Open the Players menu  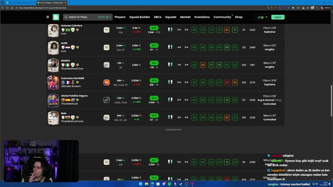120,17
